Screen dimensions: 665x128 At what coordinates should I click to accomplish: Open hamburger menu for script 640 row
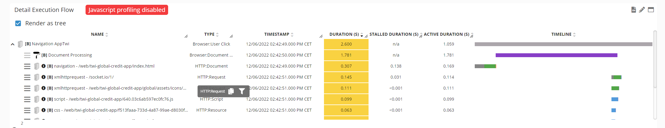[27, 99]
